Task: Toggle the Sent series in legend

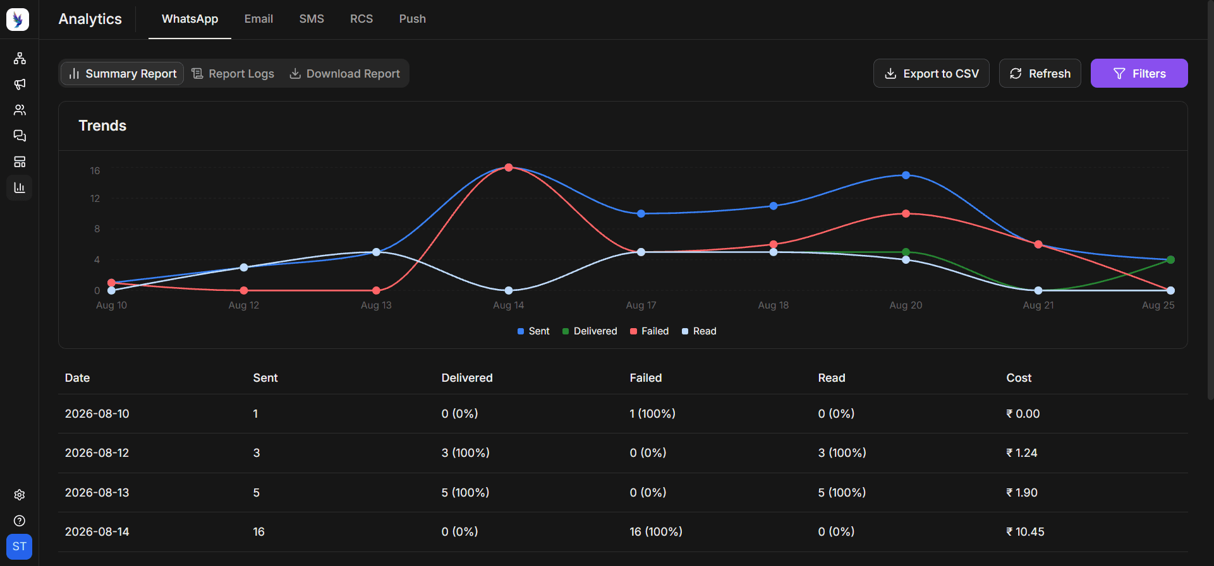Action: tap(533, 331)
